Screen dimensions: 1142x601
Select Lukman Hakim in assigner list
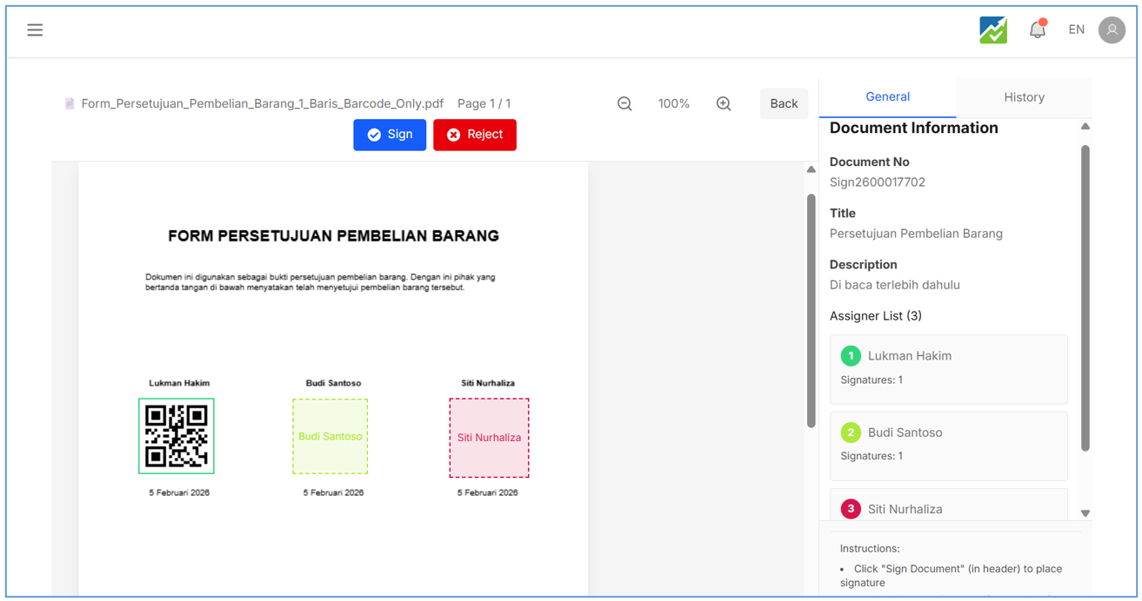click(x=948, y=368)
